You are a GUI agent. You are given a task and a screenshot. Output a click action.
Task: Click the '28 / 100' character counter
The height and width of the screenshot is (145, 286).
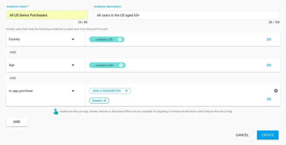pyautogui.click(x=274, y=22)
